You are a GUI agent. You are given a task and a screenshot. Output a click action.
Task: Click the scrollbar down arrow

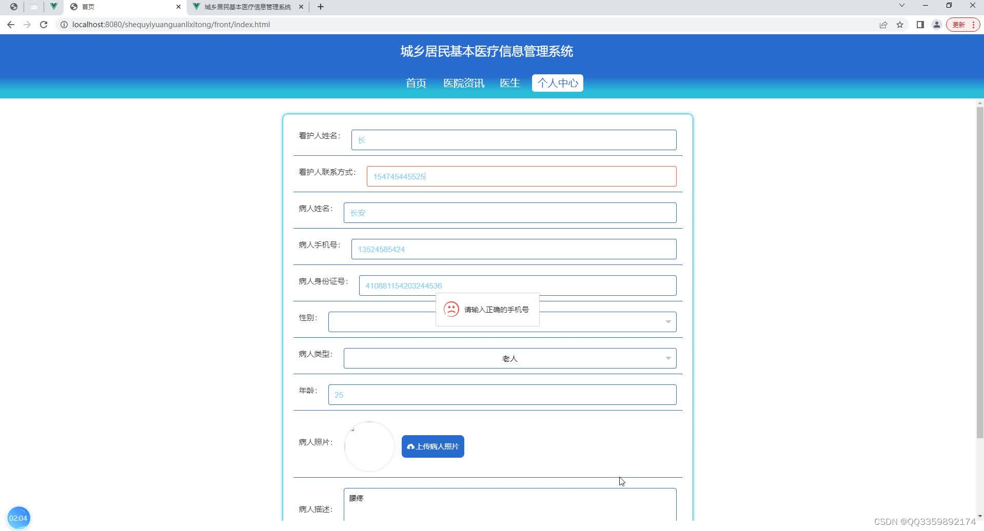click(980, 517)
